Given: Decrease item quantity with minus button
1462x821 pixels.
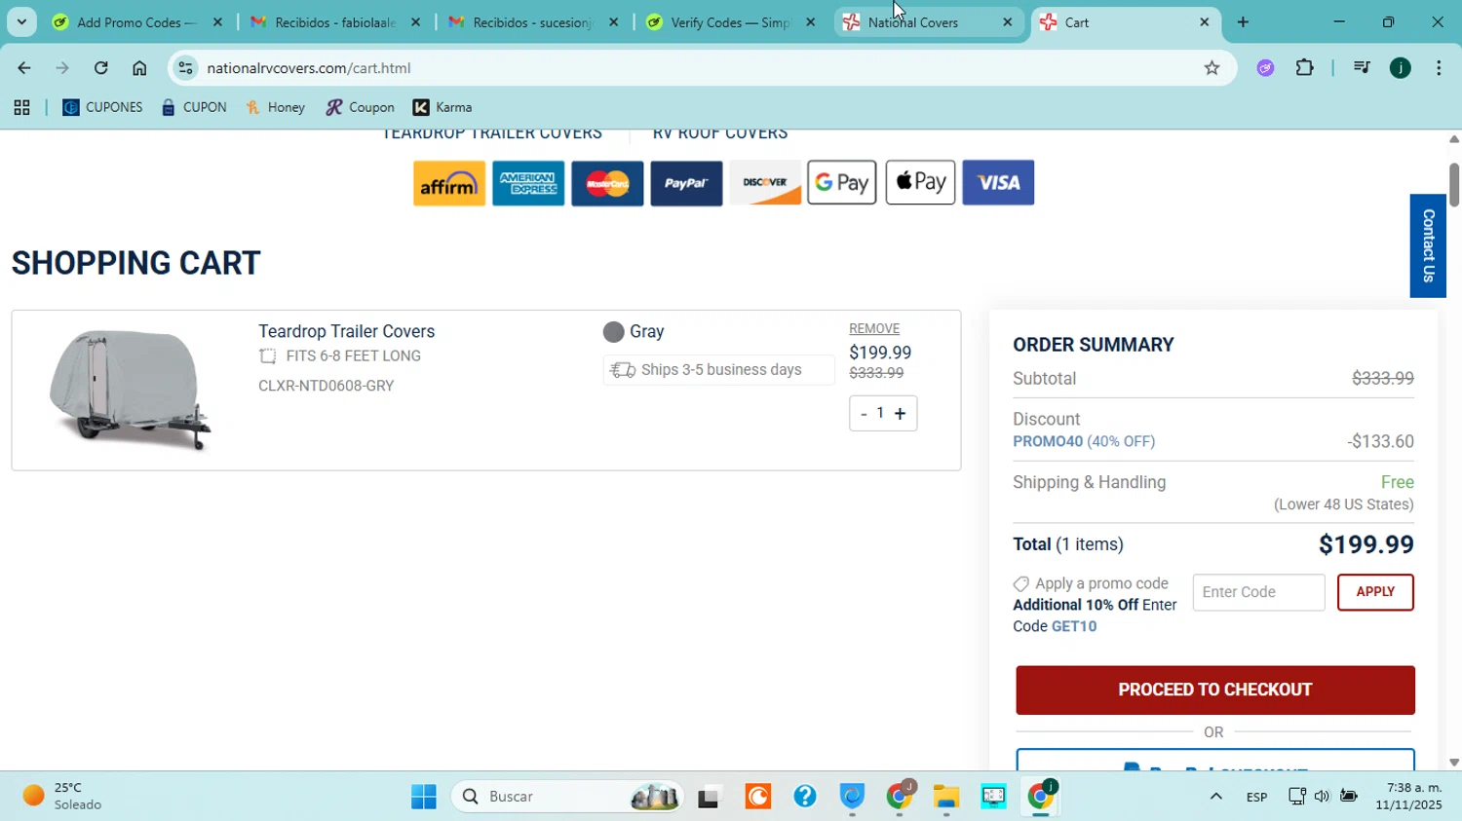Looking at the screenshot, I should (864, 414).
